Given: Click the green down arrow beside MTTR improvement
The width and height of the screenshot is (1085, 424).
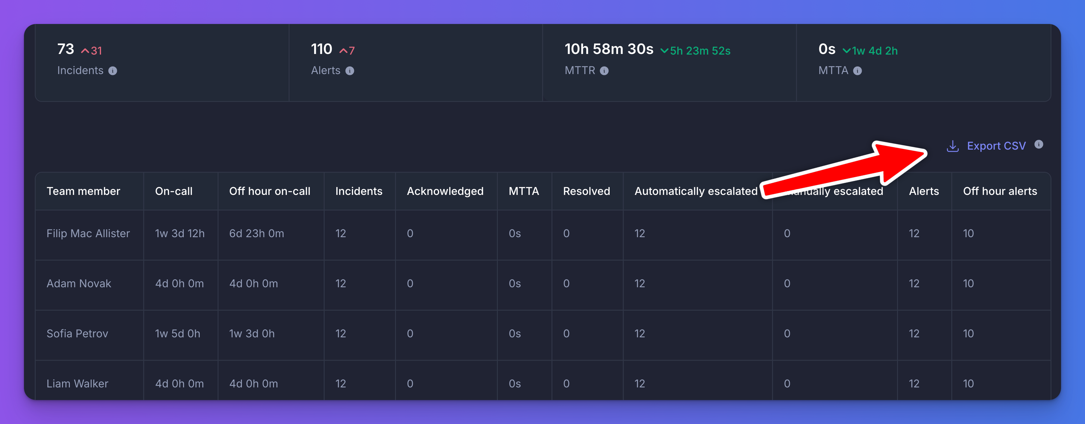Looking at the screenshot, I should click(664, 51).
